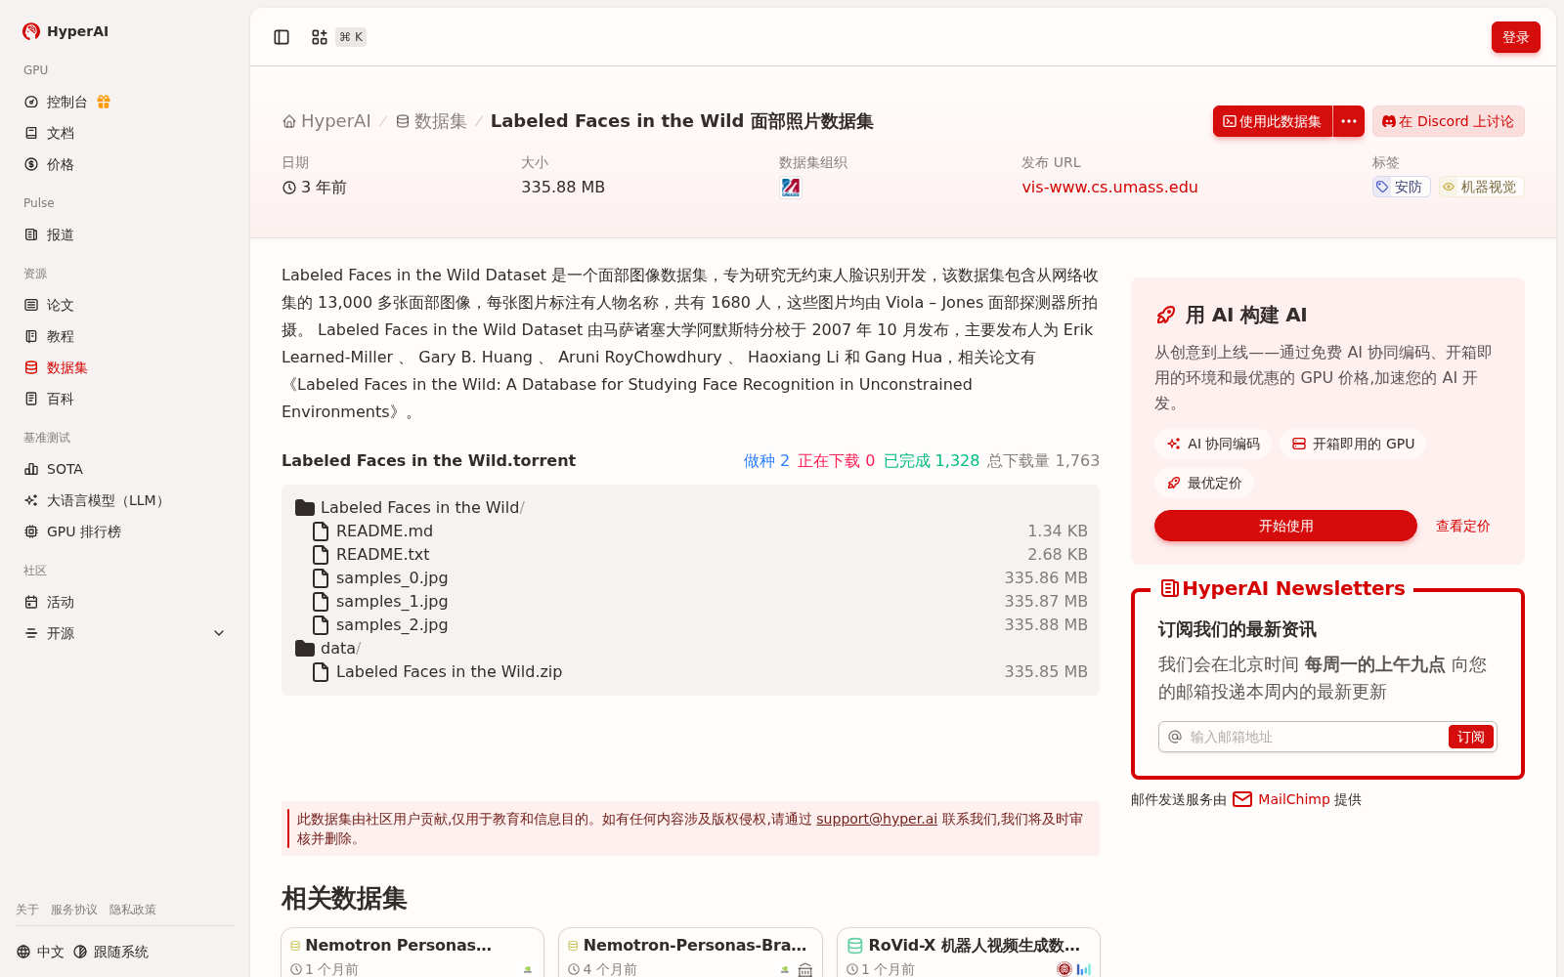This screenshot has width=1564, height=977.
Task: Change language via 中文 selector
Action: pyautogui.click(x=40, y=952)
